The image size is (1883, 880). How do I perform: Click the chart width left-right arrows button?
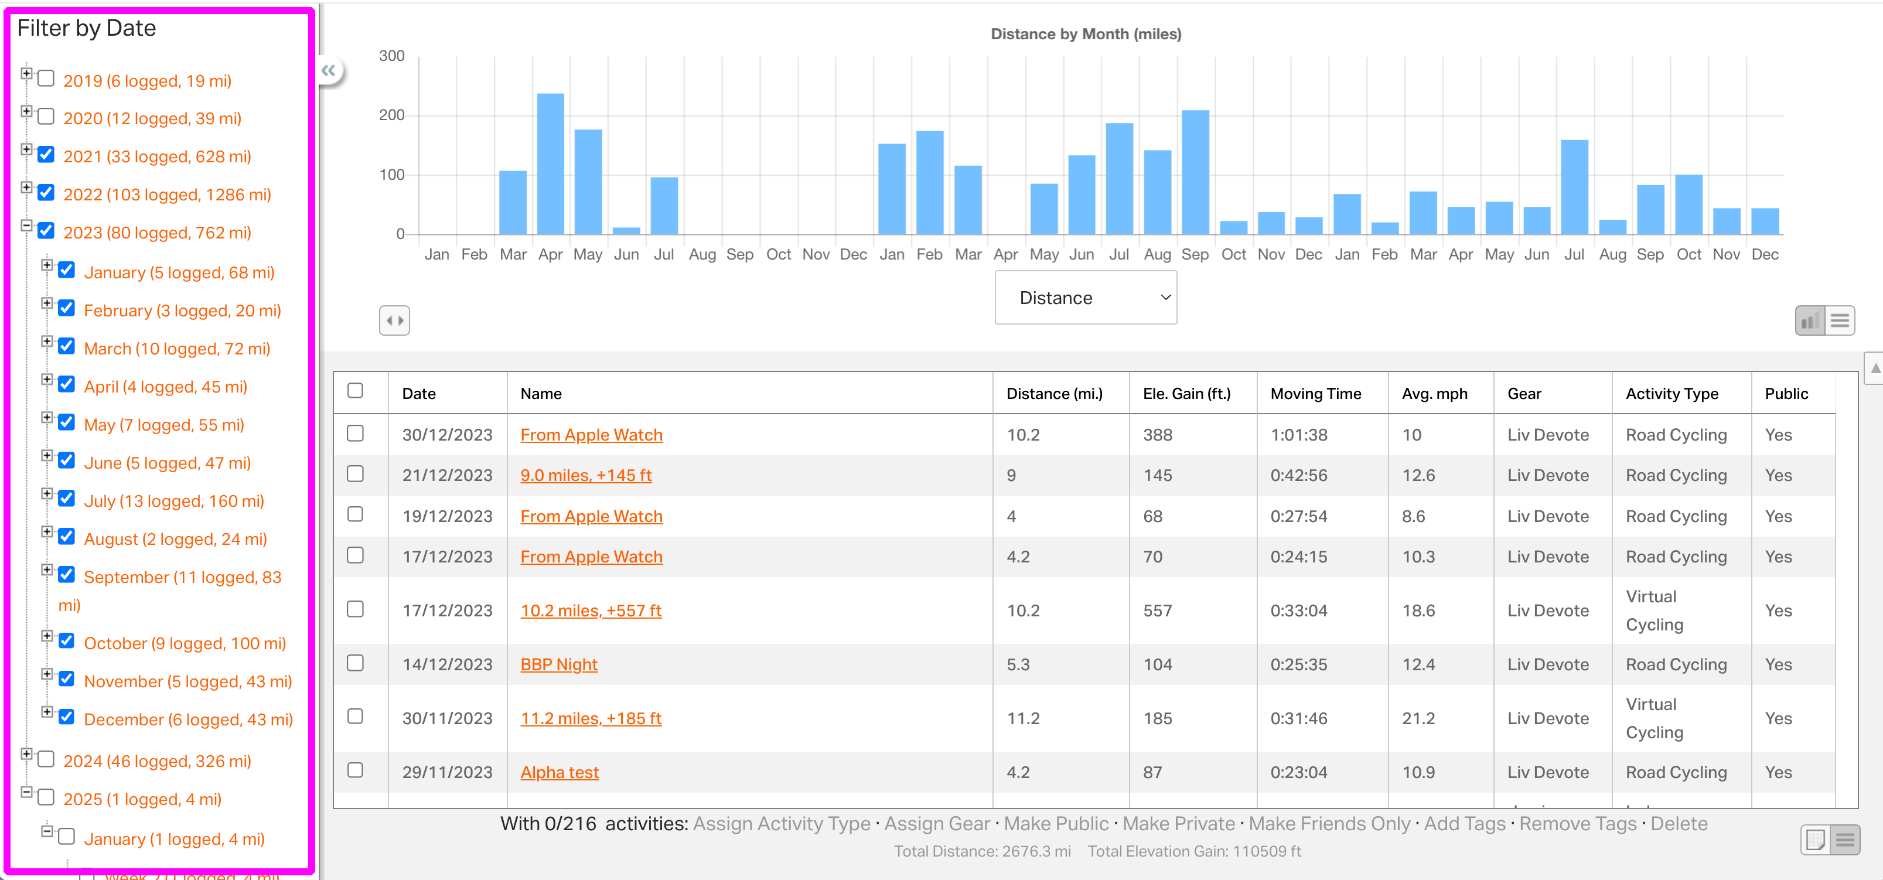click(x=394, y=320)
